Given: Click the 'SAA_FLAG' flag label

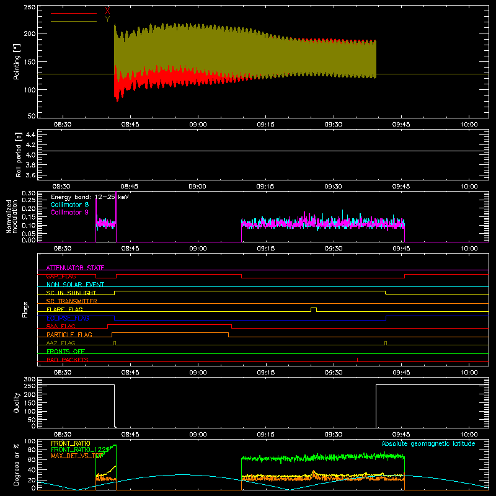Looking at the screenshot, I should 61,326.
